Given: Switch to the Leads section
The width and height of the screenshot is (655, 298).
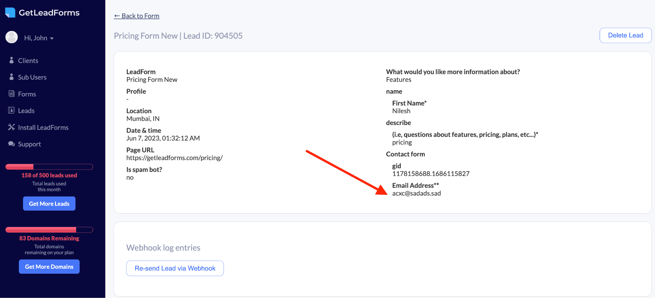Looking at the screenshot, I should pyautogui.click(x=26, y=110).
